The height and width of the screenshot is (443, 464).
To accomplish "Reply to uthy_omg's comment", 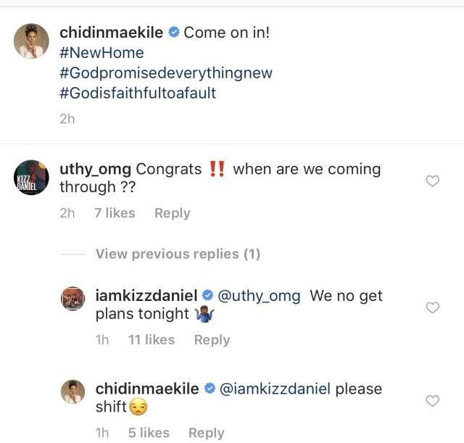I will 172,213.
